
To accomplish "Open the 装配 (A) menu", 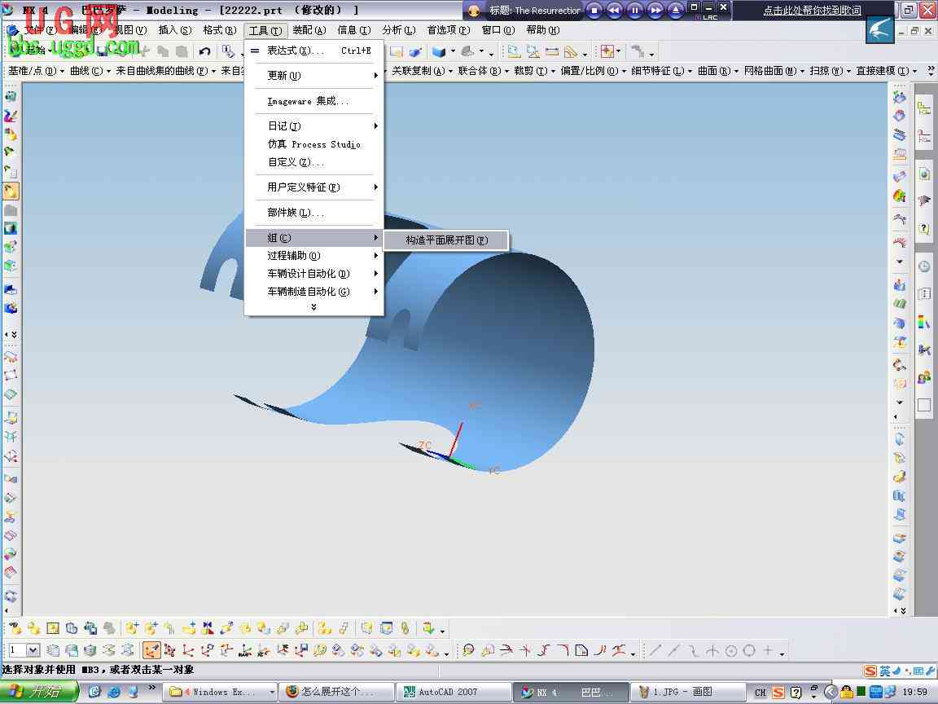I will click(309, 30).
